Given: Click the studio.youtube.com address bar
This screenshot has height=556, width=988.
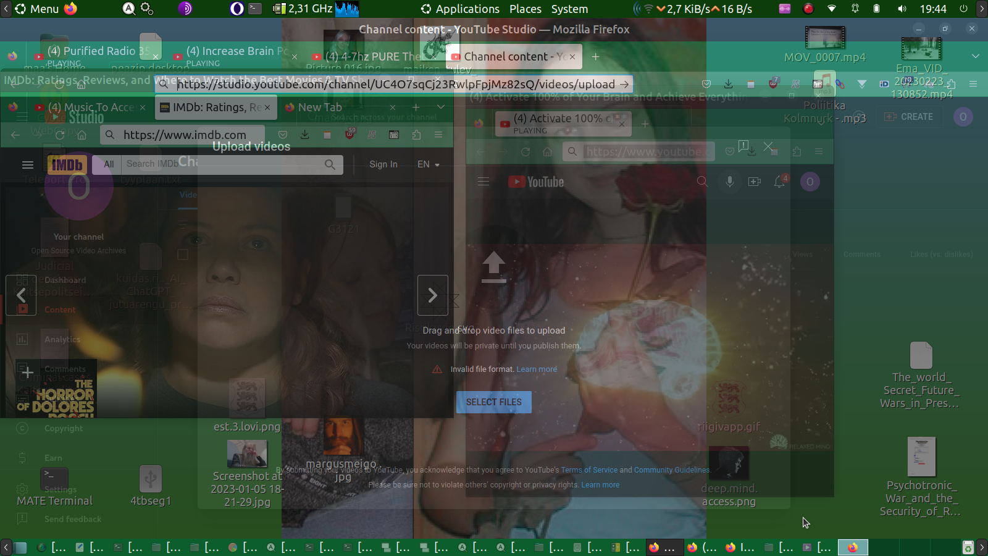Looking at the screenshot, I should tap(394, 84).
